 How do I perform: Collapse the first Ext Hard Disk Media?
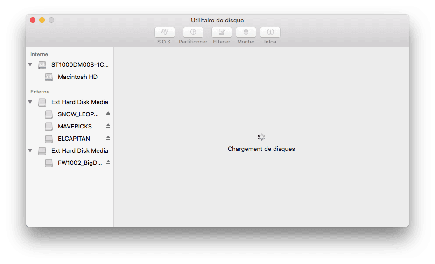(x=30, y=102)
